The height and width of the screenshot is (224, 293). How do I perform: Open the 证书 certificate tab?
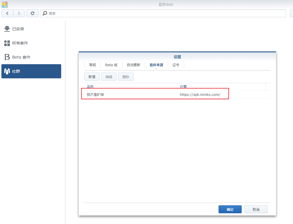[x=176, y=65]
